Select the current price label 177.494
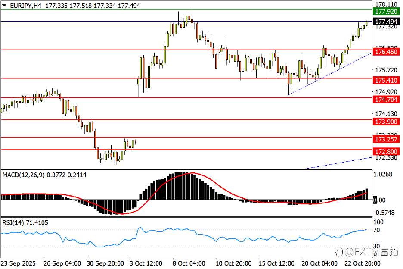Screen dimensions: 403x269 (386, 22)
